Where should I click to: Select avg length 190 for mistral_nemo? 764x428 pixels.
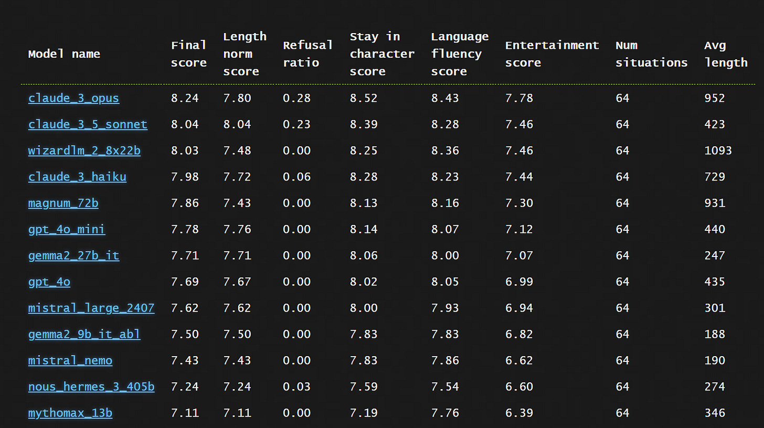click(x=715, y=360)
